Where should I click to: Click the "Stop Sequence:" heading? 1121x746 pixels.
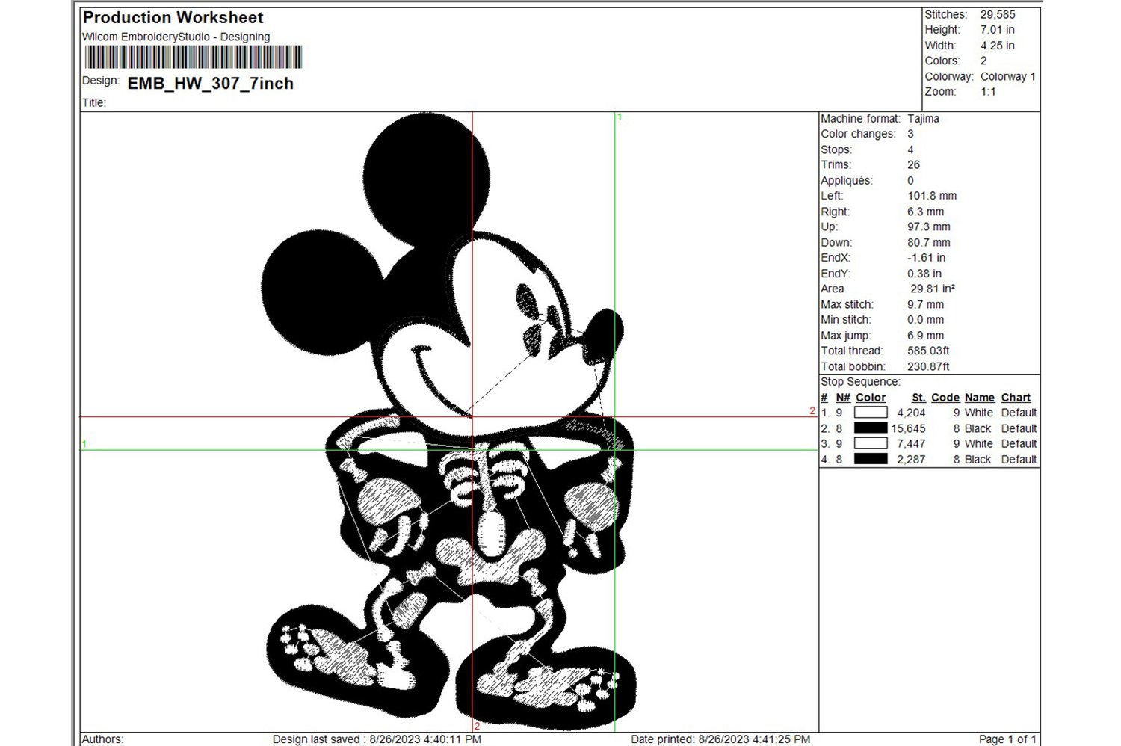(860, 382)
